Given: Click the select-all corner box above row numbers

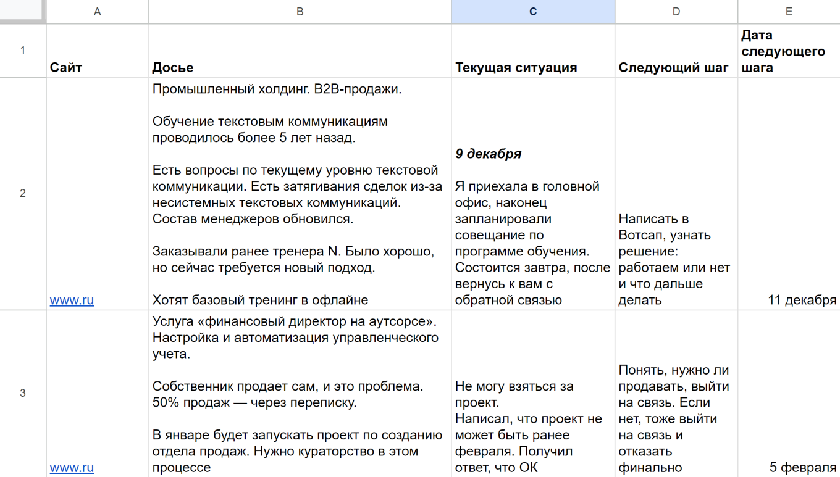Looking at the screenshot, I should click(x=22, y=11).
